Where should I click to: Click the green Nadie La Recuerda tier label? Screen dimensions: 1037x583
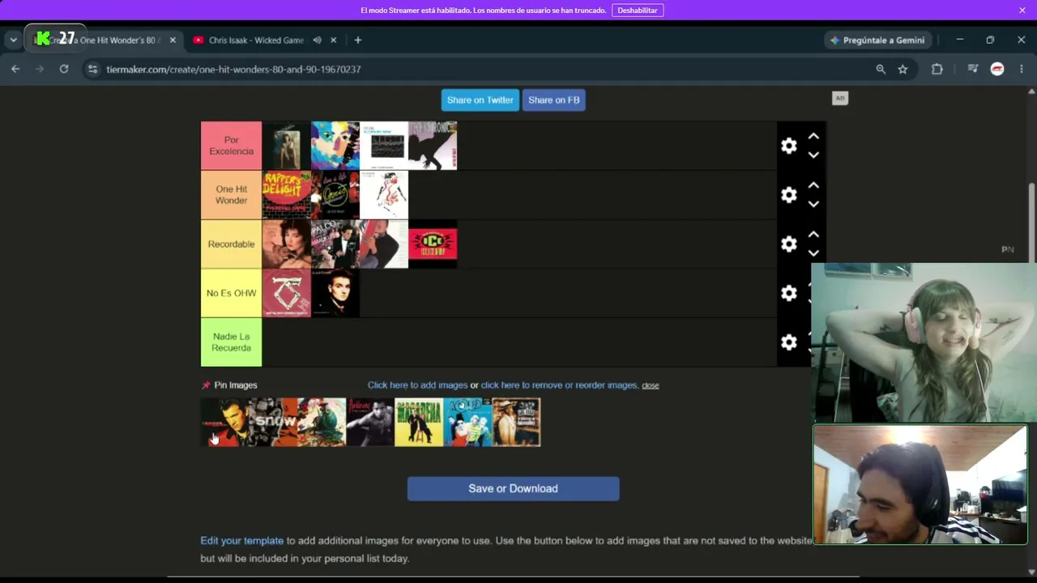click(x=231, y=343)
